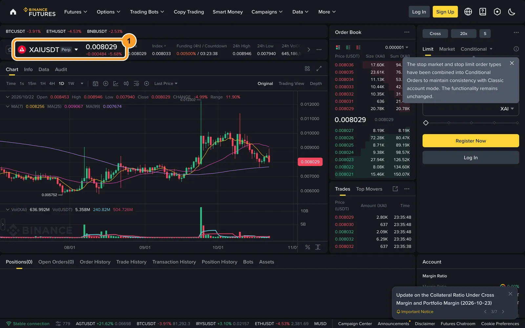Open Trading Bots dropdown menu
Image resolution: width=525 pixels, height=328 pixels.
[x=147, y=12]
